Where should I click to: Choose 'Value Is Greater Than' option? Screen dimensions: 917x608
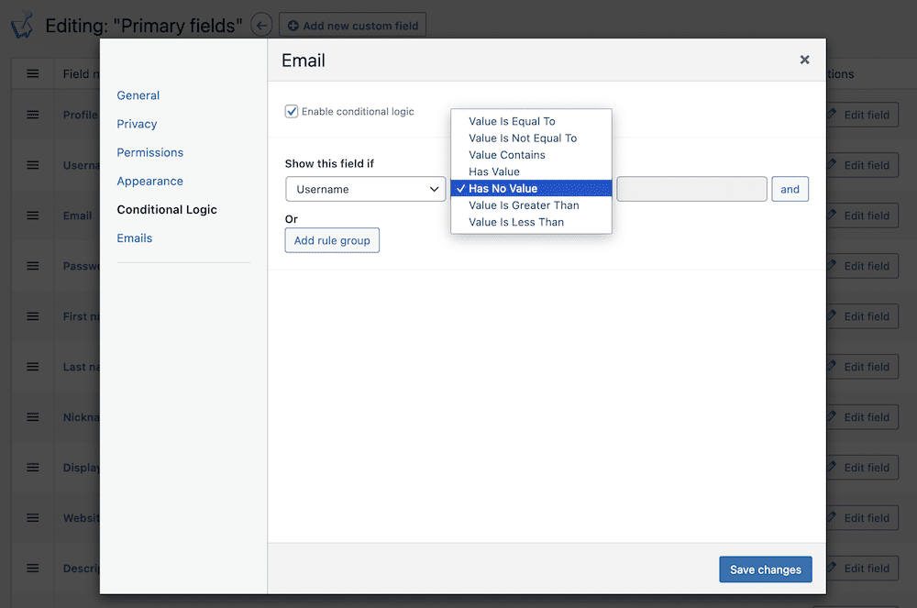pyautogui.click(x=531, y=205)
